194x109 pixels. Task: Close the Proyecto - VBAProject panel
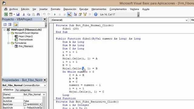[45, 19]
